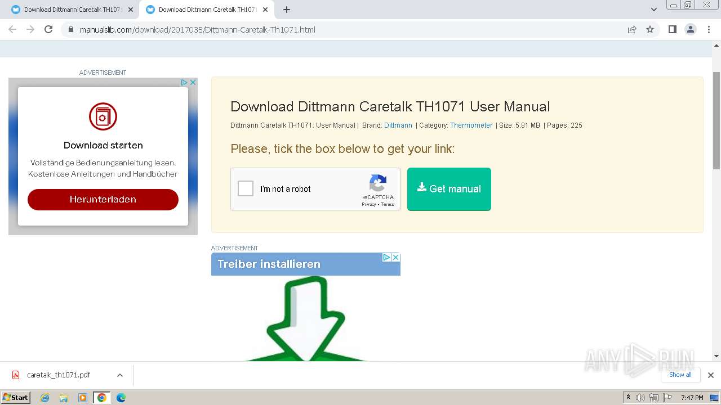Click the download book icon in ad
The image size is (721, 405).
point(103,116)
